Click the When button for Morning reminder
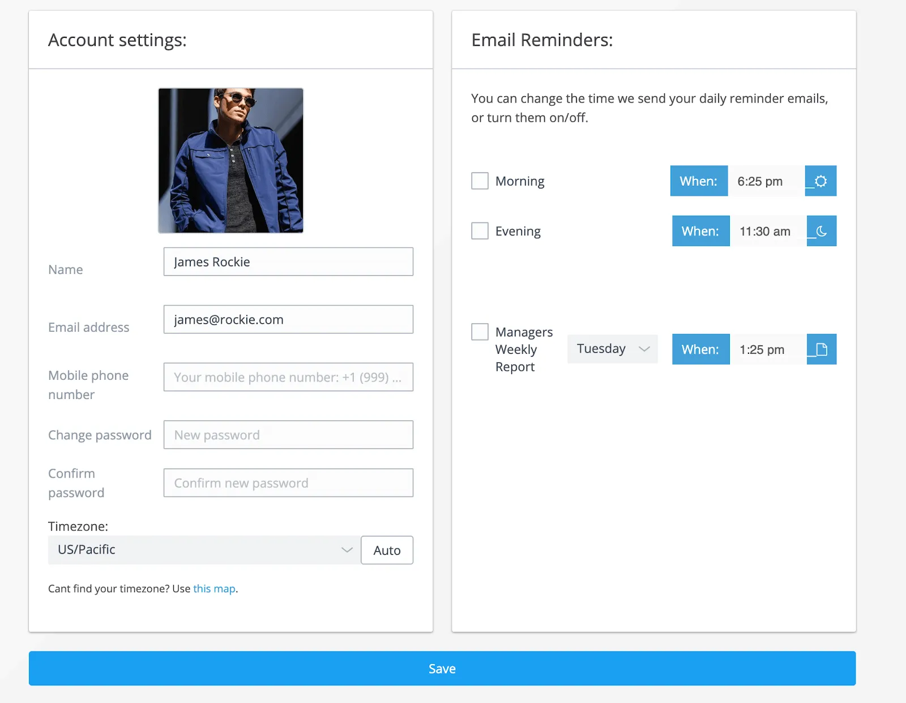This screenshot has width=906, height=703. click(x=698, y=181)
